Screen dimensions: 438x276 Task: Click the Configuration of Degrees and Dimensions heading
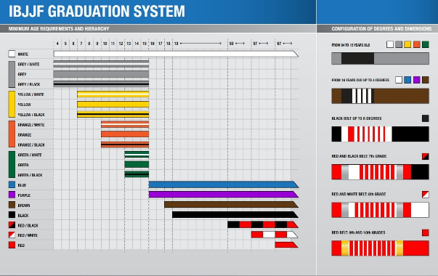coord(381,29)
